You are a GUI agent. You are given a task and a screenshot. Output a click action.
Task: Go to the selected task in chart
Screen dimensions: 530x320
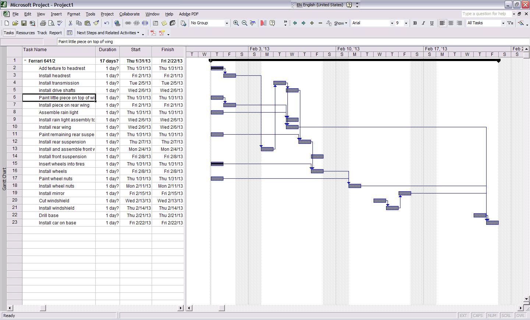click(x=253, y=23)
